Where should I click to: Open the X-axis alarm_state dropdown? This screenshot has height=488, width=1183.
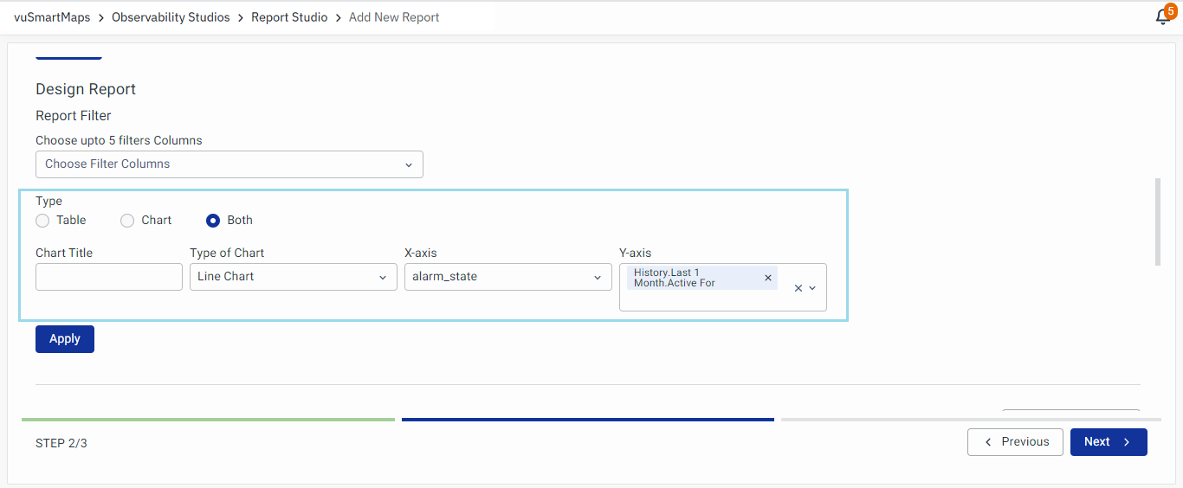click(x=507, y=277)
